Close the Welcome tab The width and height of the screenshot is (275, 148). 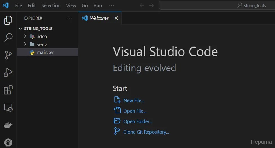tap(116, 18)
